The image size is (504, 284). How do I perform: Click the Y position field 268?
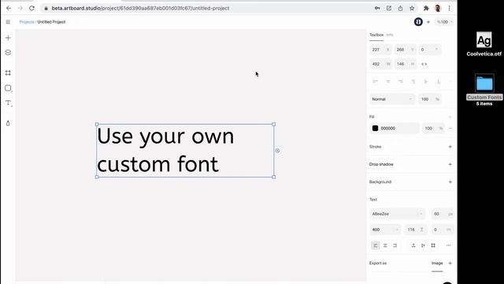[x=405, y=50]
